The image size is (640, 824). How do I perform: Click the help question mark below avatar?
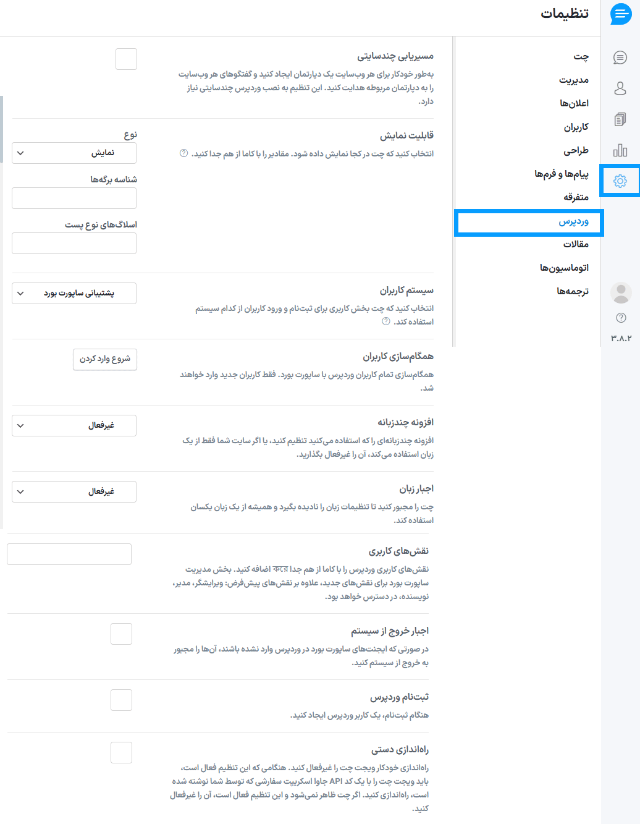(x=621, y=318)
